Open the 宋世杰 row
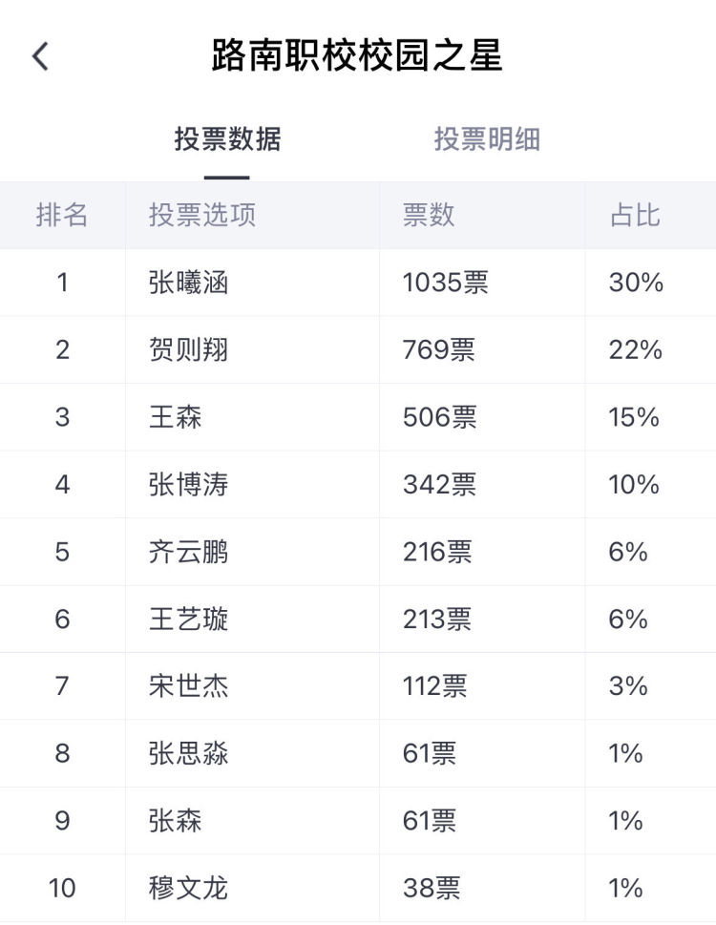Screen dimensions: 716x925 coord(189,686)
